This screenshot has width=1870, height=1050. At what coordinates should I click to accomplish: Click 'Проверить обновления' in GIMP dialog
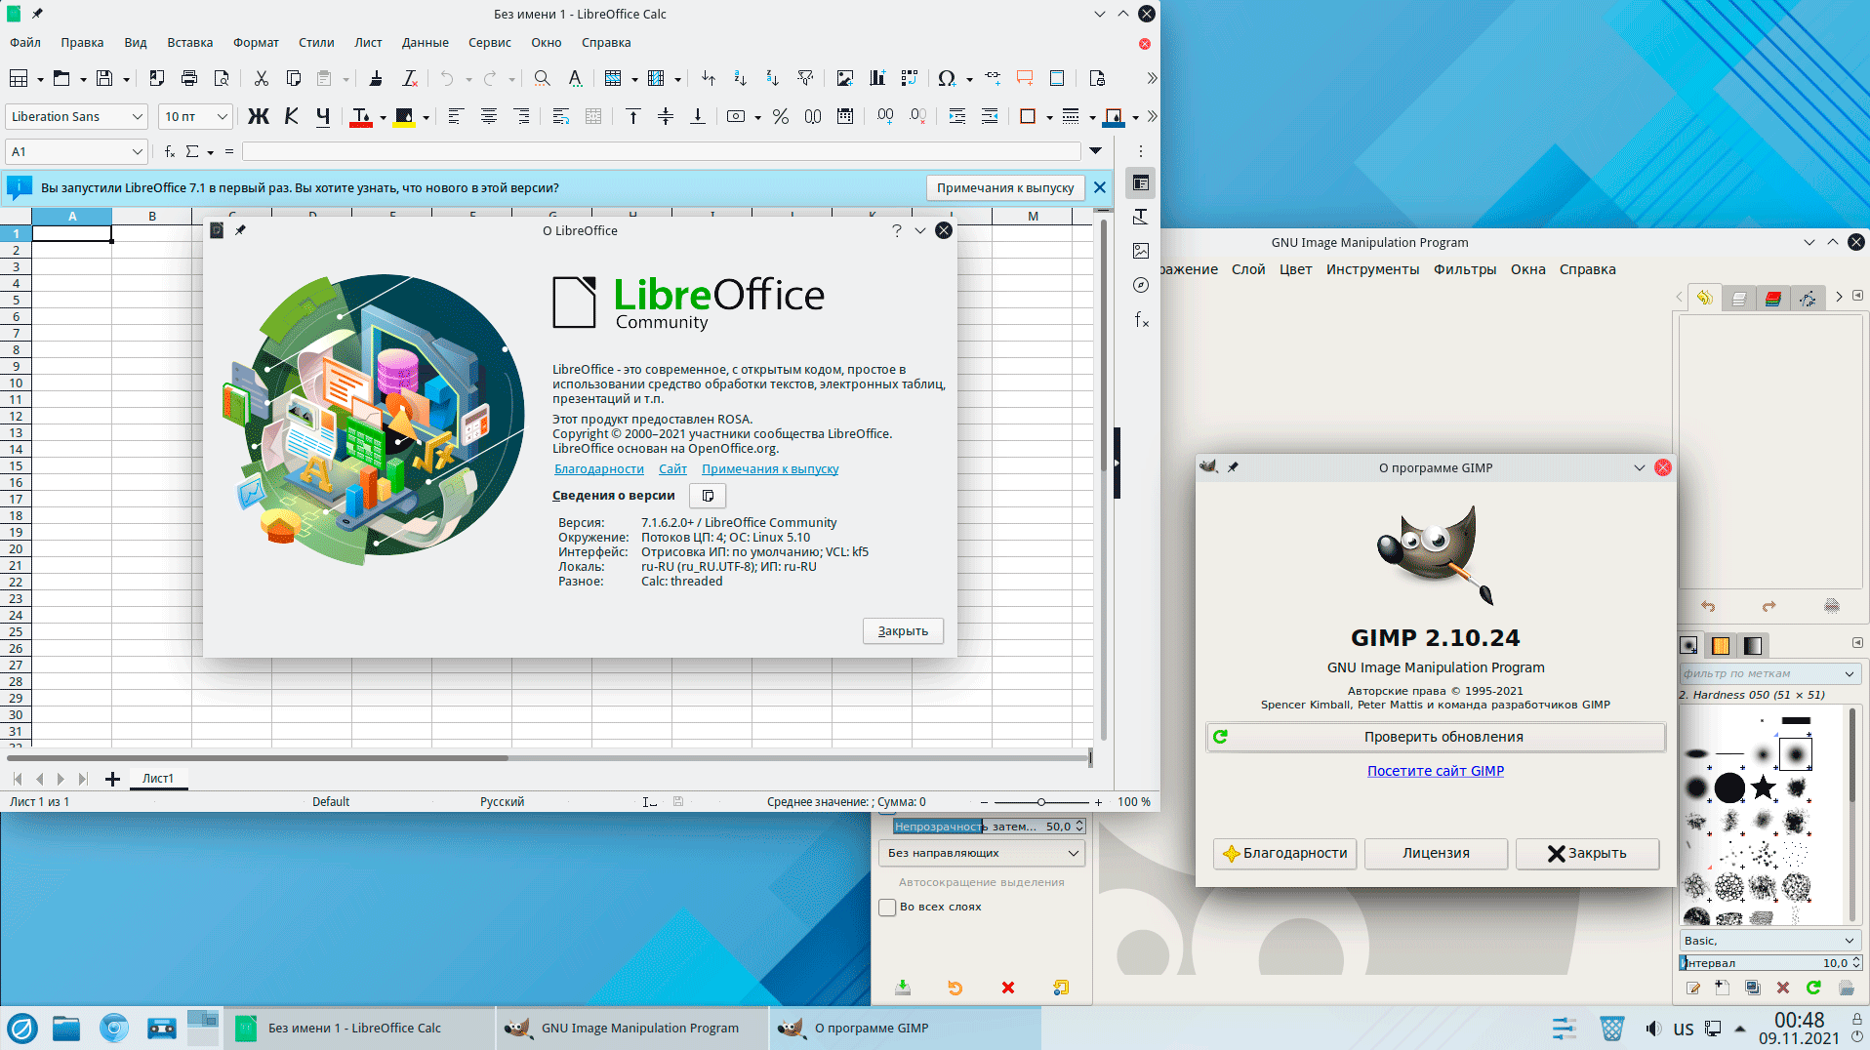pyautogui.click(x=1436, y=737)
